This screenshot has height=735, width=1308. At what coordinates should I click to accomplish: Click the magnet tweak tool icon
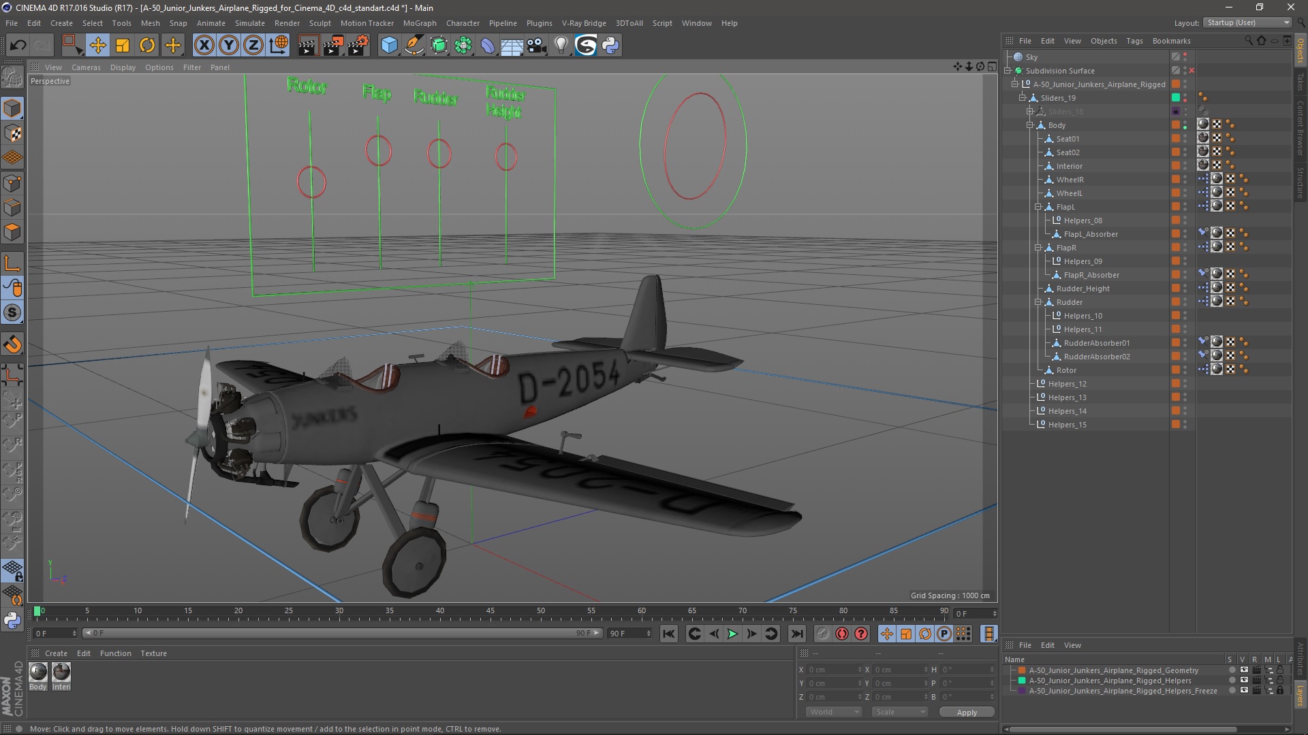click(x=12, y=345)
